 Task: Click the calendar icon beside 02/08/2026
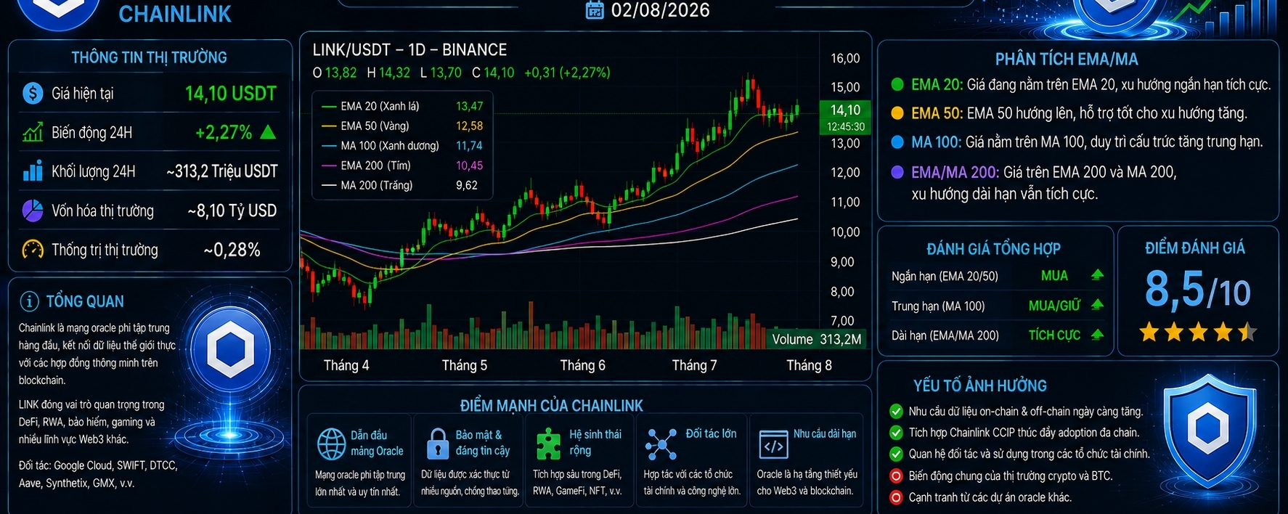pyautogui.click(x=595, y=9)
